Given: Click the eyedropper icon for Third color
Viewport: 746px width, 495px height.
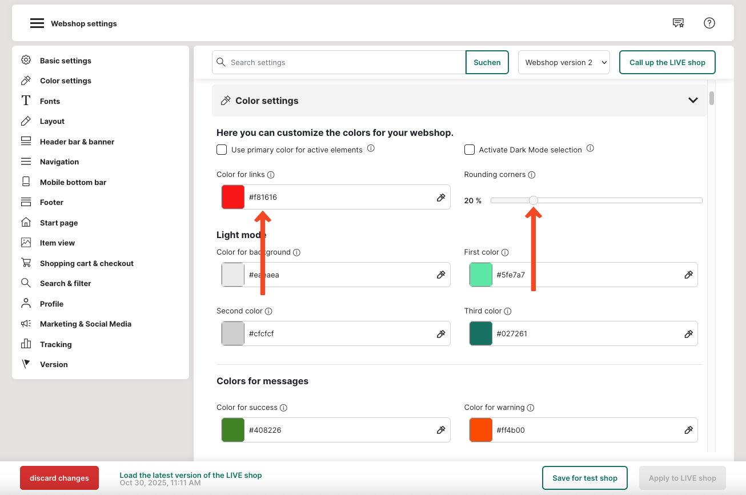Looking at the screenshot, I should tap(688, 334).
